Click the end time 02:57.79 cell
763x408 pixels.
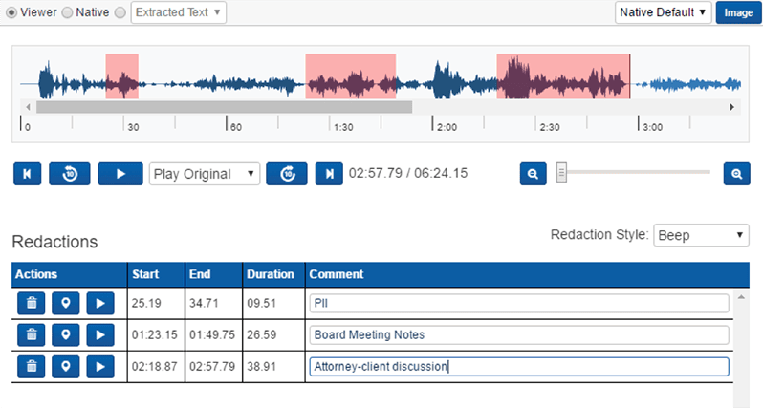212,367
